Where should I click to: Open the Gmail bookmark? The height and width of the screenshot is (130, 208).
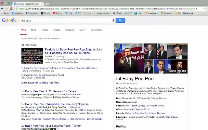(5, 13)
